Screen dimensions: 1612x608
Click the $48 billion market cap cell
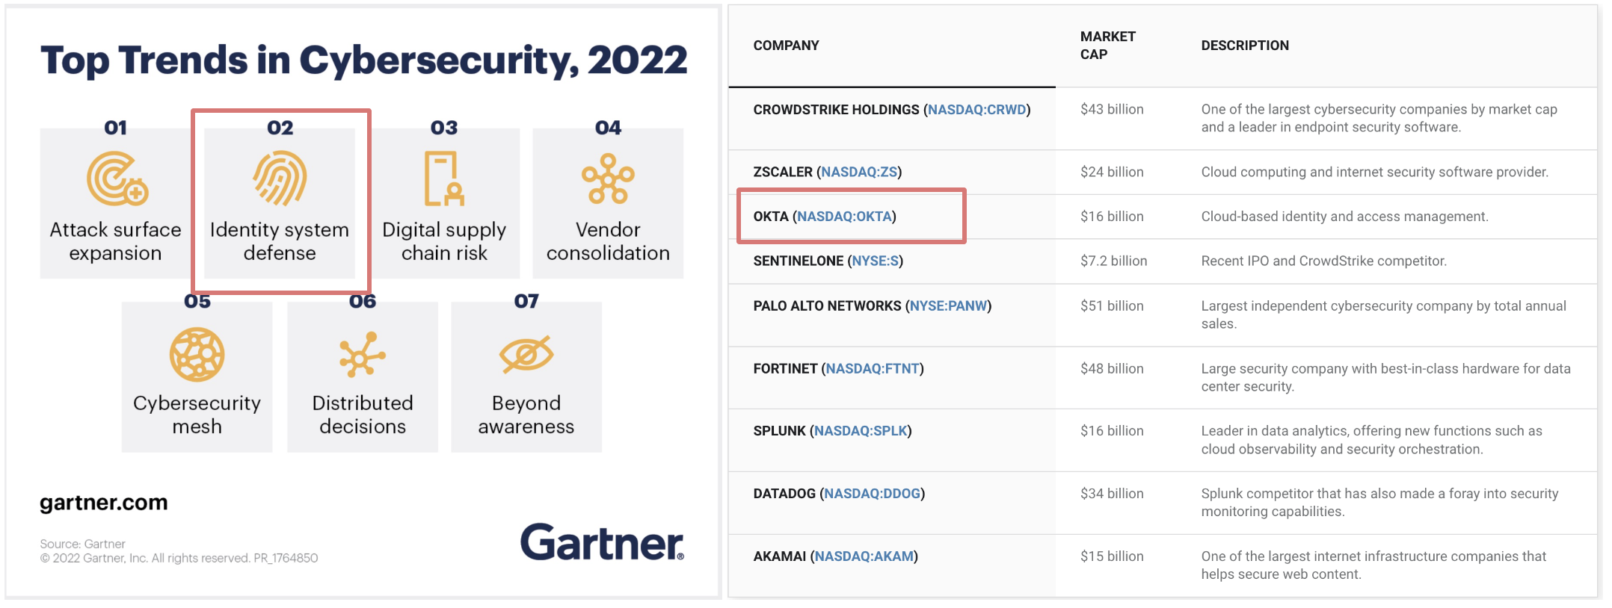point(1112,368)
